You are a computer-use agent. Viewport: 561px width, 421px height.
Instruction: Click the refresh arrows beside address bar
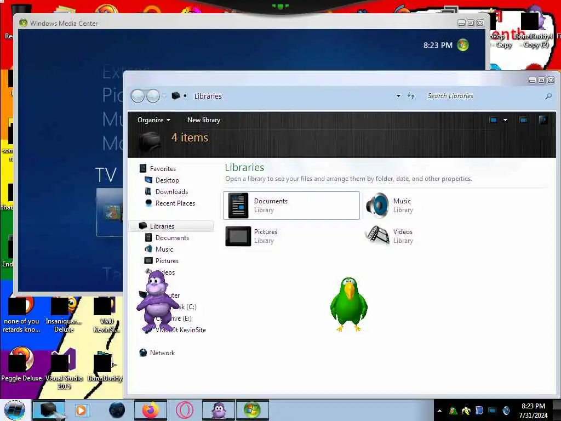click(x=411, y=96)
